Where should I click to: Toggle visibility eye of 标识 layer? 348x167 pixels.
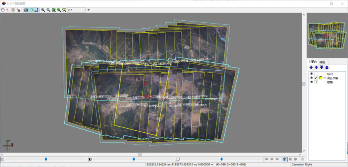tap(311, 74)
